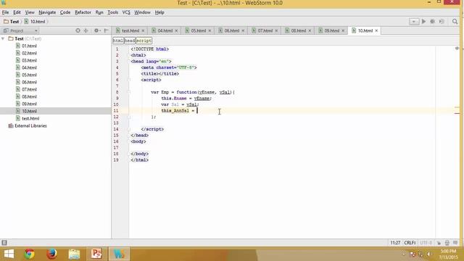Click the inspector hector icon in status bar
464x261 pixels.
tap(447, 243)
